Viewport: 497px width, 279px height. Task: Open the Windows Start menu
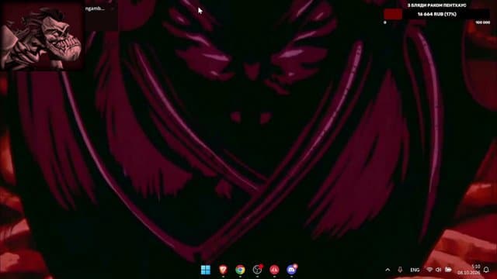205,270
